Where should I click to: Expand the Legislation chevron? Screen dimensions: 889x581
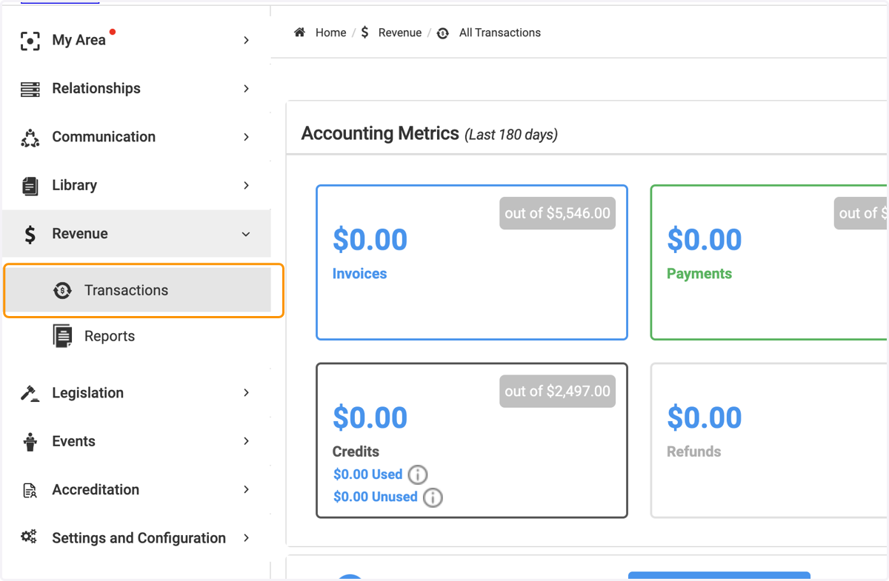[x=247, y=393]
